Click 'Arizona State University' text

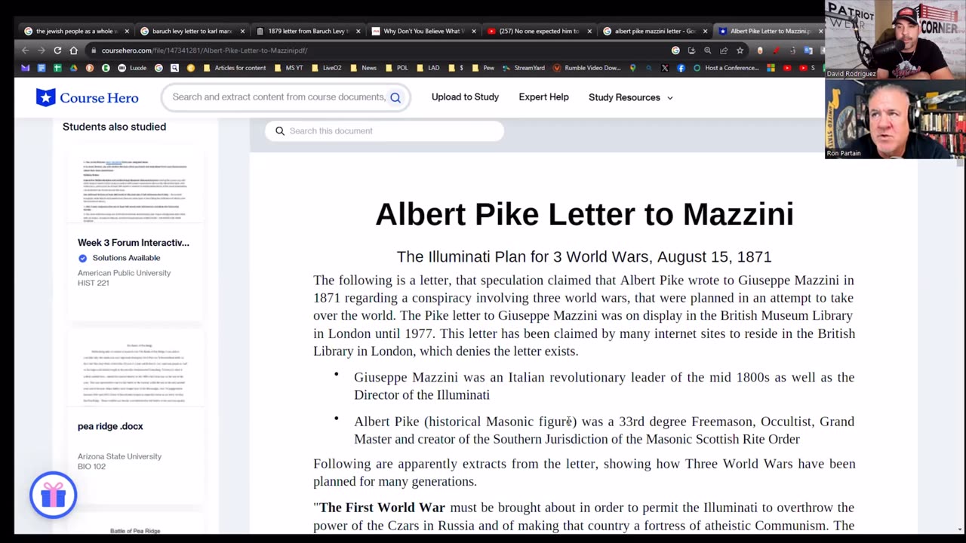(x=119, y=456)
